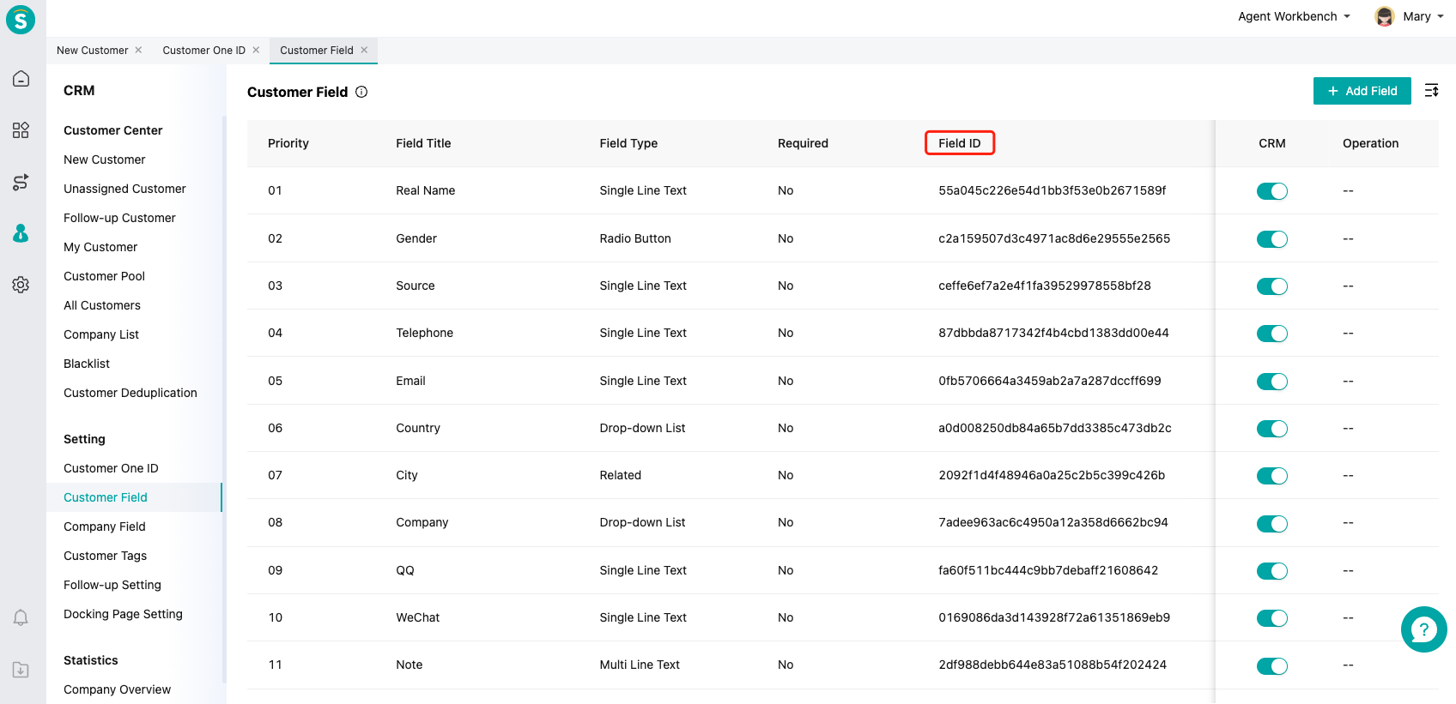1456x704 pixels.
Task: Open Follow-up Customer in sidebar
Action: pos(119,218)
